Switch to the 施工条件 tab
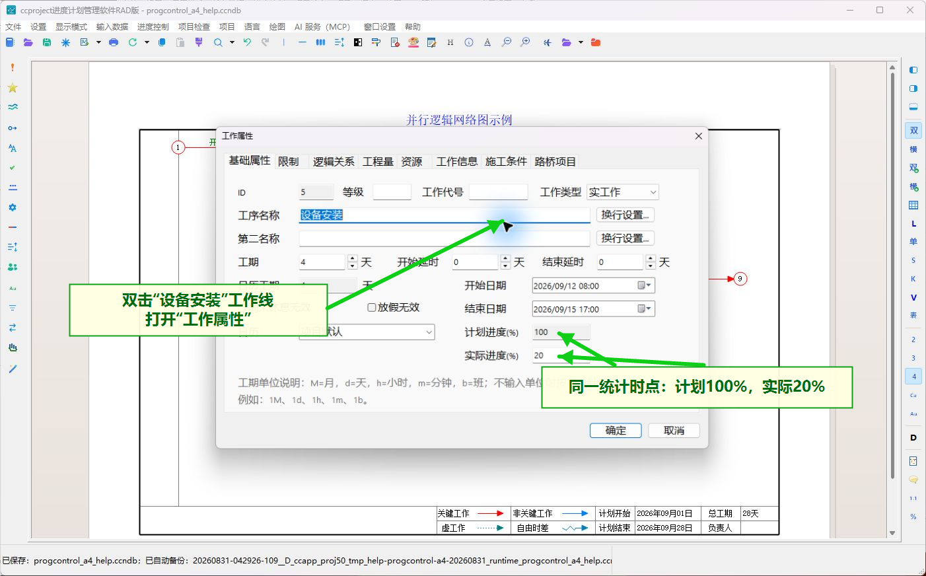 pyautogui.click(x=506, y=161)
